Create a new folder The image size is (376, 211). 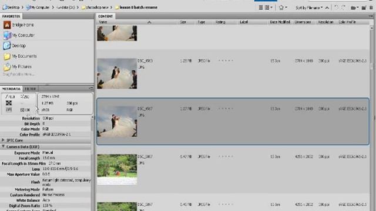(364, 8)
